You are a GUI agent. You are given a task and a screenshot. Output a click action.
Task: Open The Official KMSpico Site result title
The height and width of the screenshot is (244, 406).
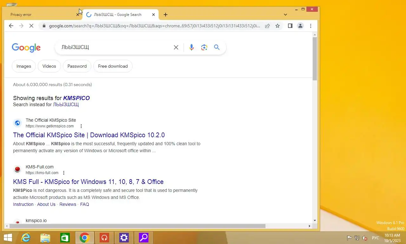89,135
